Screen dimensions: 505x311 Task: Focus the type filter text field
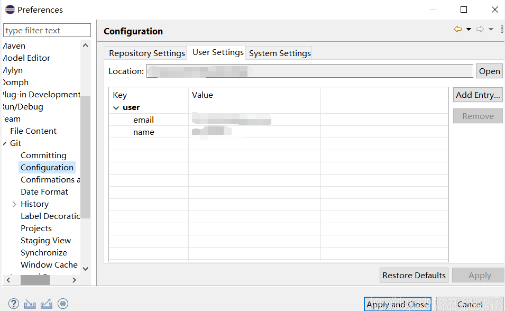coord(47,30)
